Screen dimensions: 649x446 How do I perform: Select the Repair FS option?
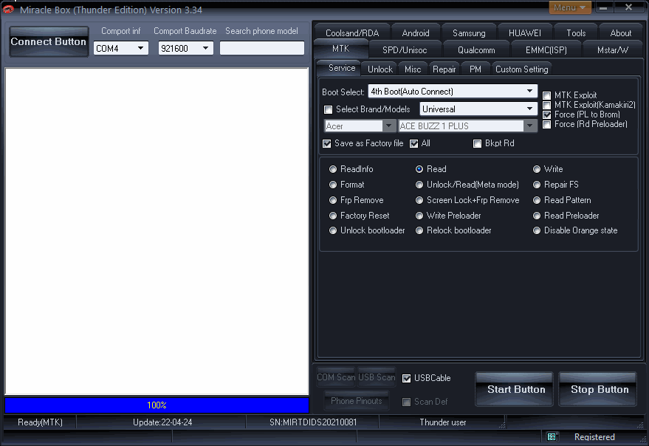click(x=537, y=185)
